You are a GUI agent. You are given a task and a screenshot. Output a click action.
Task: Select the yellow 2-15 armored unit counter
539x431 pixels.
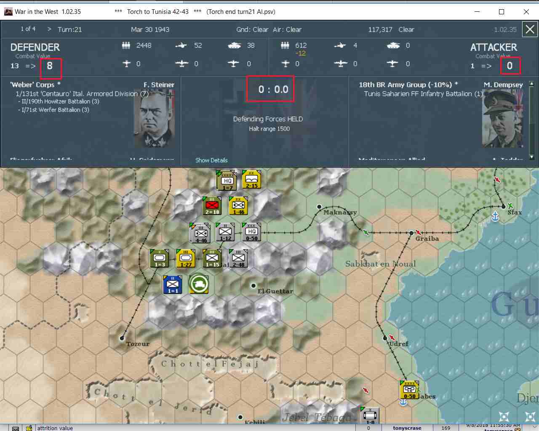[x=251, y=180]
